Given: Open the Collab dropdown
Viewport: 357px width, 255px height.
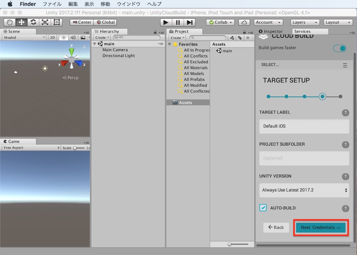Looking at the screenshot, I should [x=220, y=22].
